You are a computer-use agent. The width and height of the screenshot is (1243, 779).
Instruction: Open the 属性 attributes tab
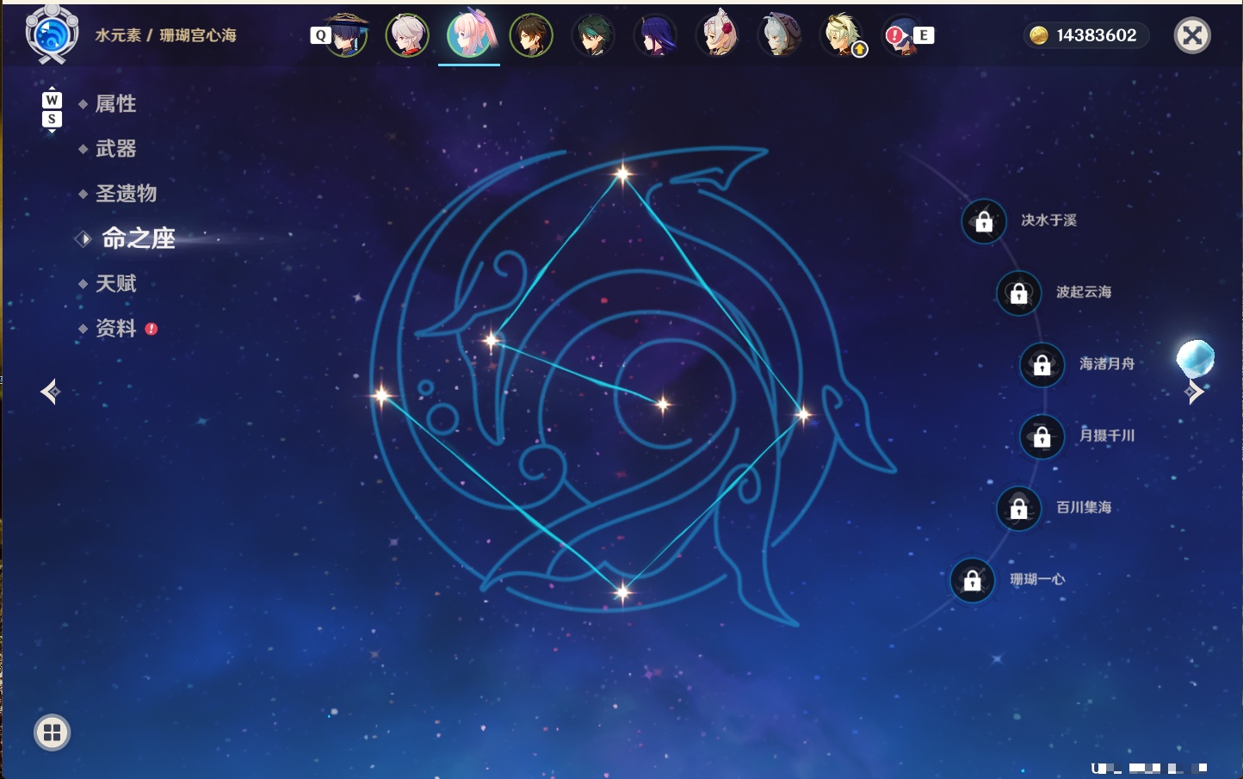115,104
